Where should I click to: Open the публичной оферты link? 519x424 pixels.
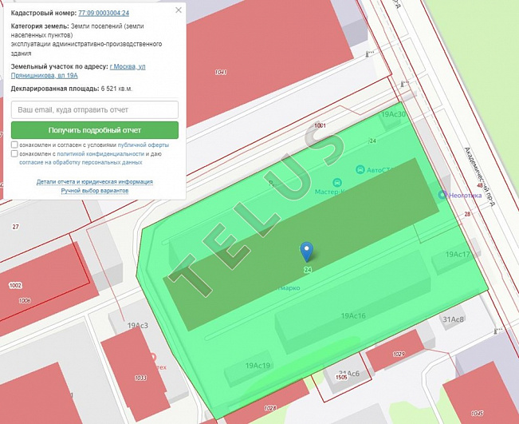(x=144, y=145)
